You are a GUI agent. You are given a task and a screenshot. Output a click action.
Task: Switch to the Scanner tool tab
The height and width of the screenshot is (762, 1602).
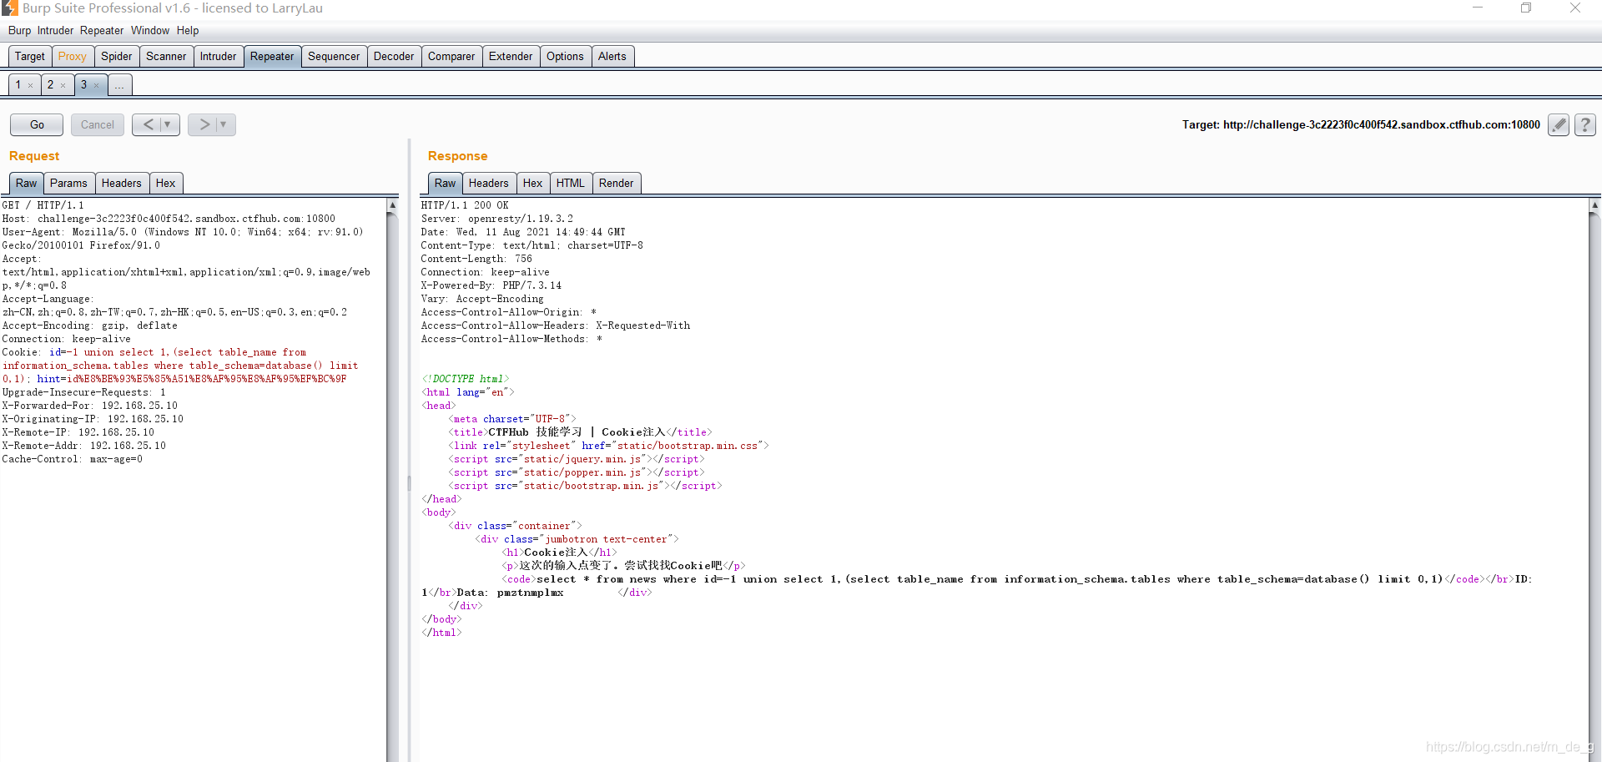[166, 56]
